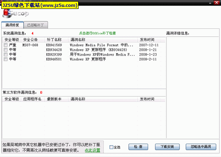221x157 pixels.
Task: Select 'Windows Media File Format 中的...' entry
Action: (x=101, y=45)
